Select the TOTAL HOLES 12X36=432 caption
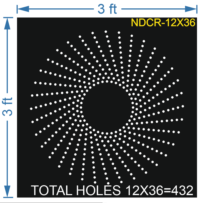Image resolution: width=212 pixels, height=203 pixels. pyautogui.click(x=112, y=190)
